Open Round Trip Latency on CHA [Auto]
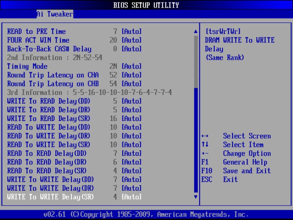 tap(131, 75)
